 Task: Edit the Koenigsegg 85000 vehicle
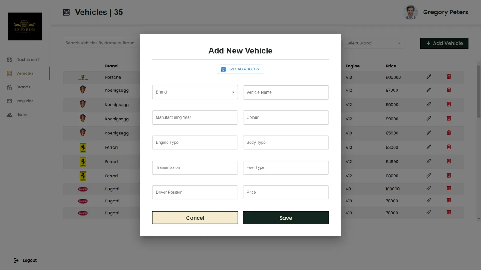click(429, 133)
